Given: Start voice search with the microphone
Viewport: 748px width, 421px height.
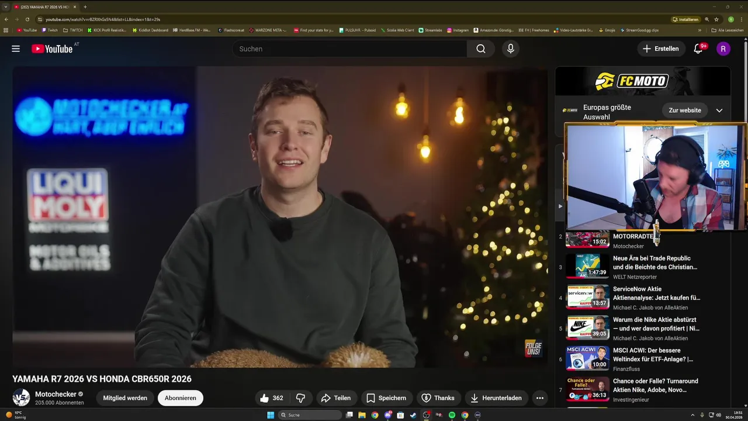Looking at the screenshot, I should click(511, 49).
